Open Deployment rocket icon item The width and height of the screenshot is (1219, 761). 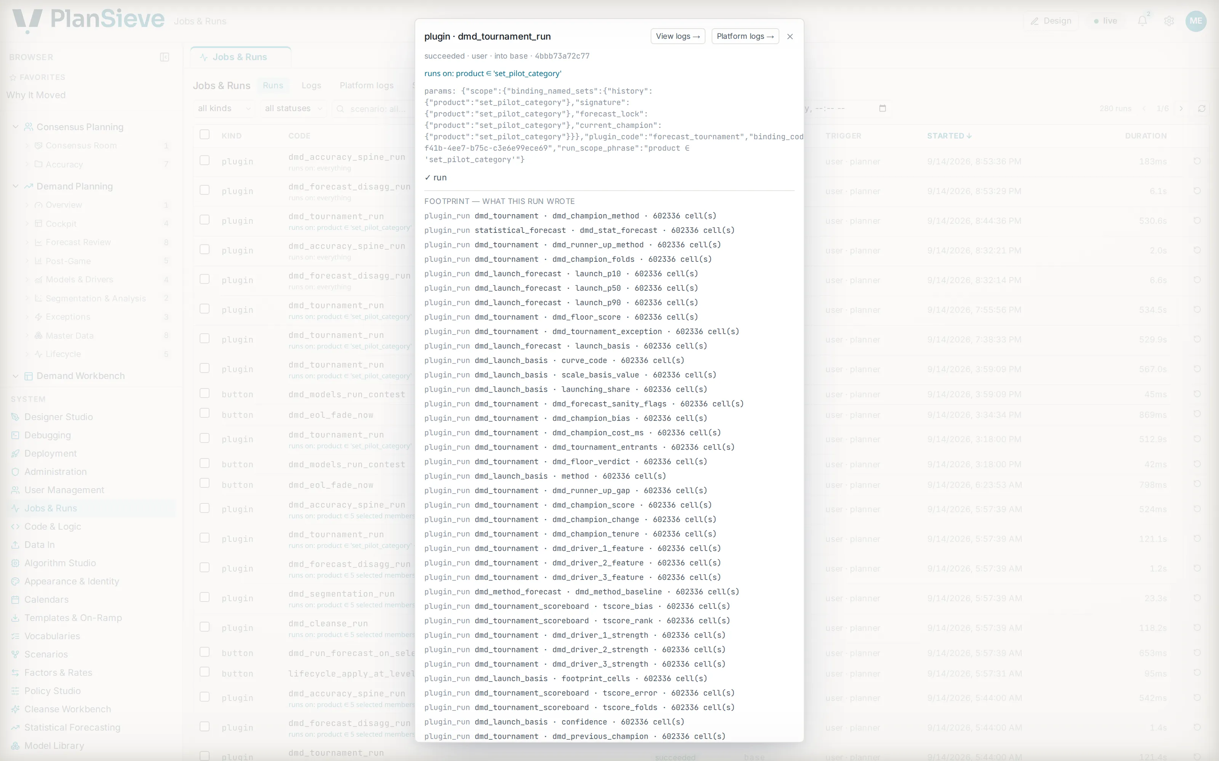coord(50,454)
